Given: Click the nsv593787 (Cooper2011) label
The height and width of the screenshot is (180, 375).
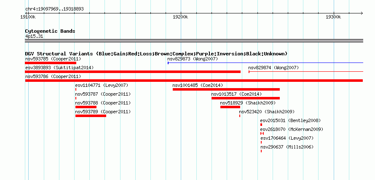Looking at the screenshot, I should point(103,94).
